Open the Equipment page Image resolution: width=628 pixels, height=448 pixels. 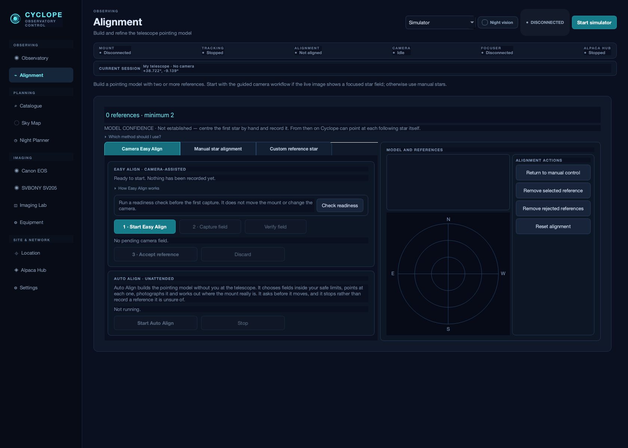[x=41, y=222]
